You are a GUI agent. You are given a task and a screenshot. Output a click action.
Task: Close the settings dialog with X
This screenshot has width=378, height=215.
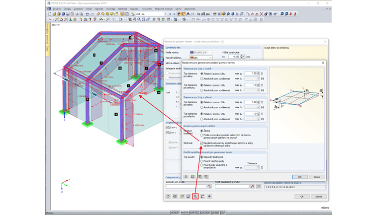tap(323, 63)
